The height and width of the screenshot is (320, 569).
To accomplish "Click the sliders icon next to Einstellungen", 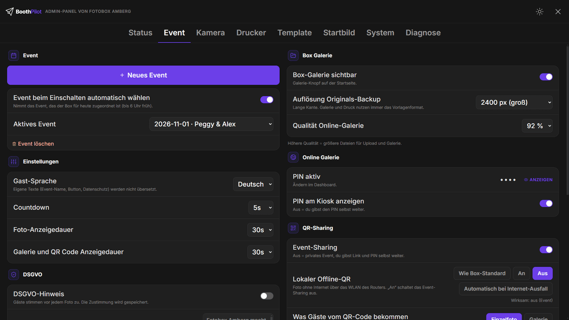I will 14,162.
